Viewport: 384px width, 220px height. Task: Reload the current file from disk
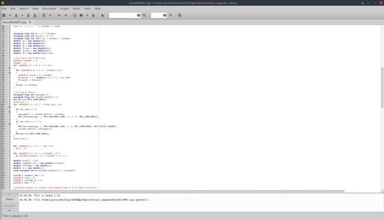[x=44, y=15]
